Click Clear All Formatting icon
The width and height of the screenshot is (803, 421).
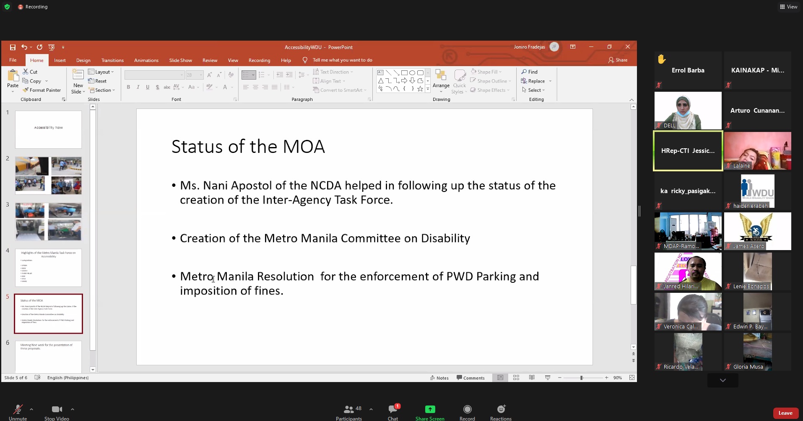click(231, 75)
